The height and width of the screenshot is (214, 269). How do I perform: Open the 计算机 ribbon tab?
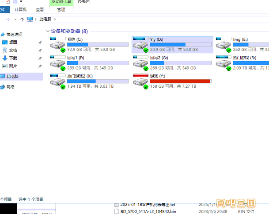[x=20, y=9]
